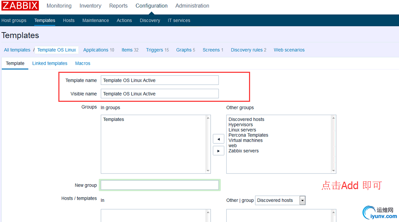The height and width of the screenshot is (222, 399).
Task: Click Template OS Linux breadcrumb
Action: point(57,50)
